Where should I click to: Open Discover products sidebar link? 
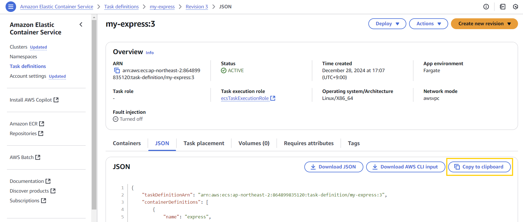click(29, 191)
